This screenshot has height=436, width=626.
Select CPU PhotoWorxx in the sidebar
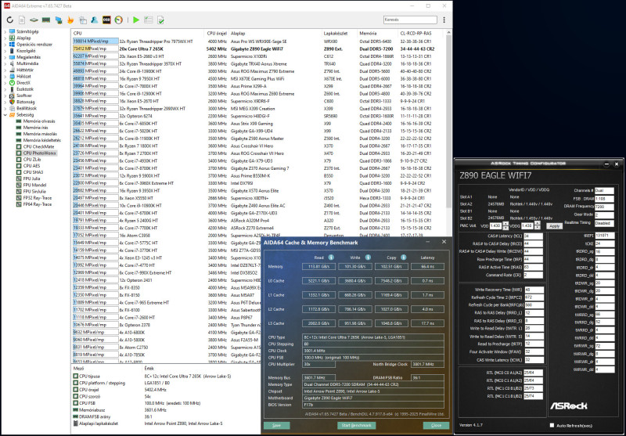pos(38,153)
